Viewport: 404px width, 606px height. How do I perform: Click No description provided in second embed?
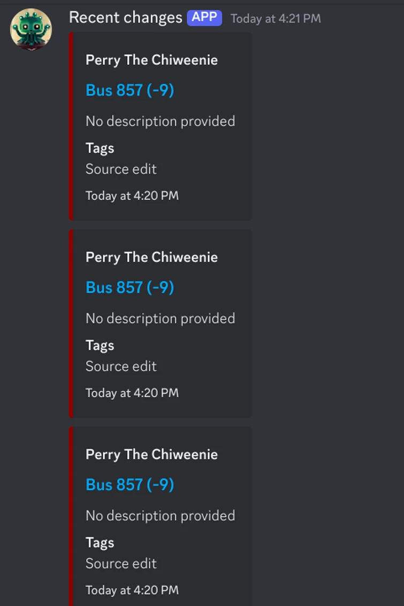coord(160,319)
